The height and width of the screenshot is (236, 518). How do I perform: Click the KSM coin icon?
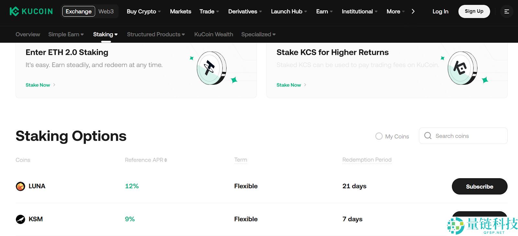pyautogui.click(x=20, y=219)
